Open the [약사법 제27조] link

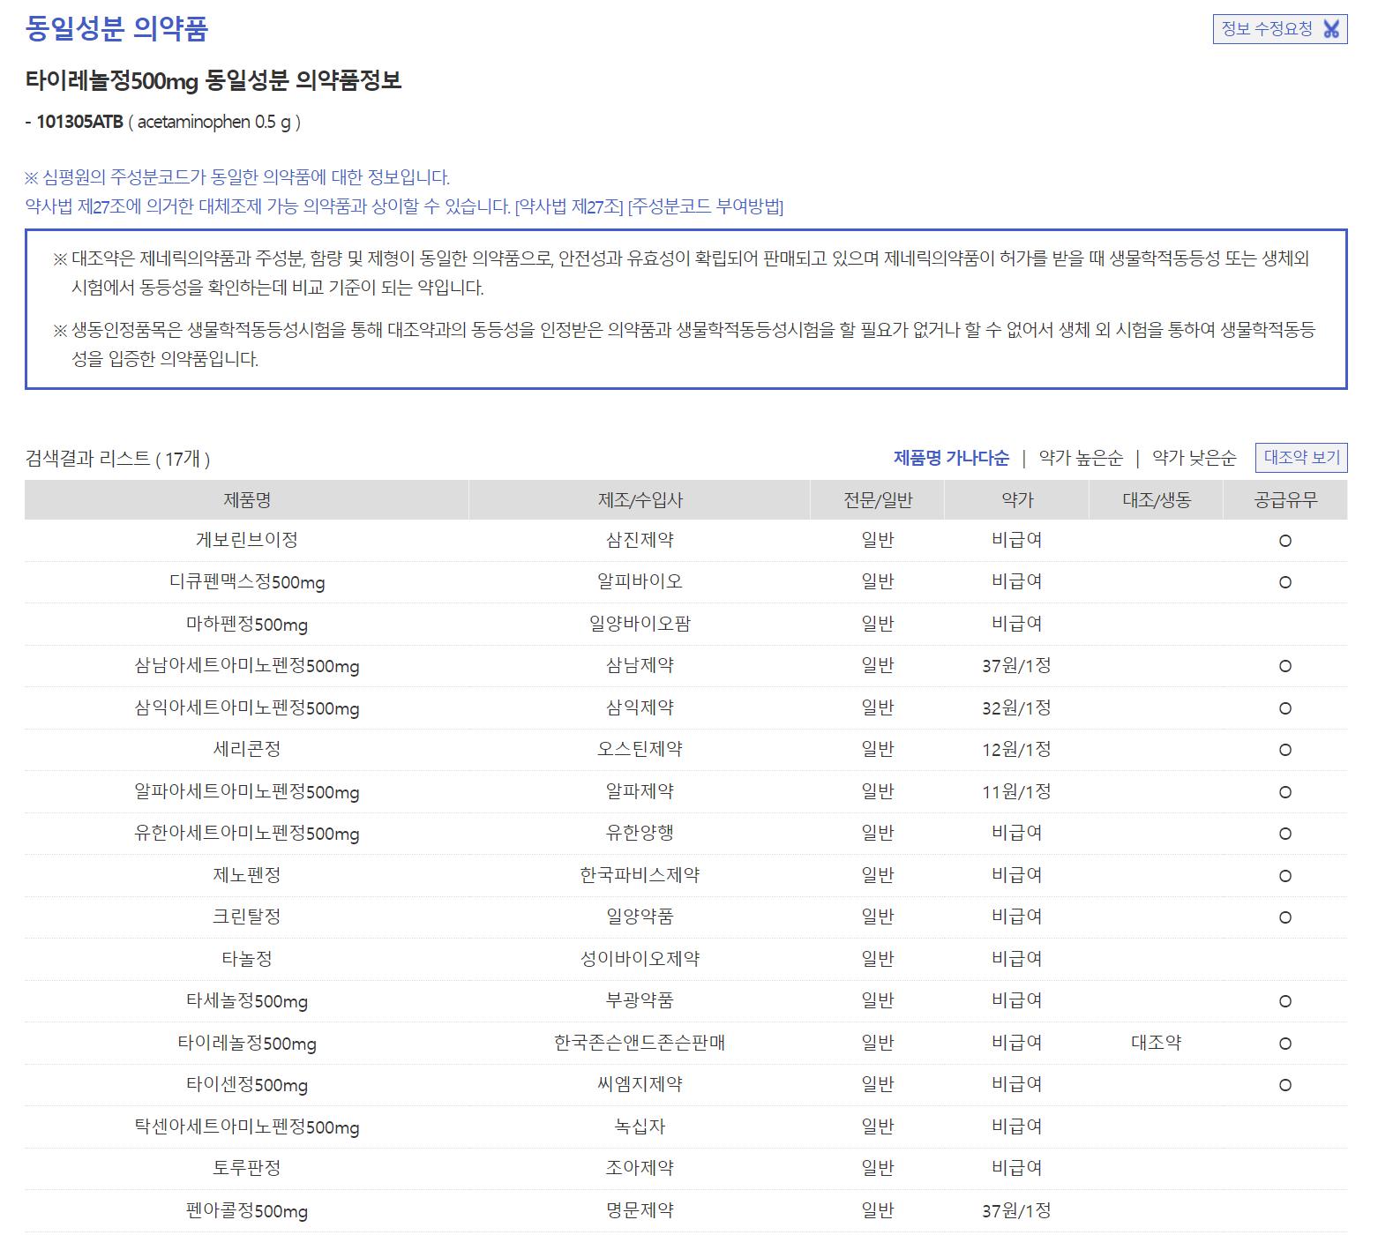[569, 206]
